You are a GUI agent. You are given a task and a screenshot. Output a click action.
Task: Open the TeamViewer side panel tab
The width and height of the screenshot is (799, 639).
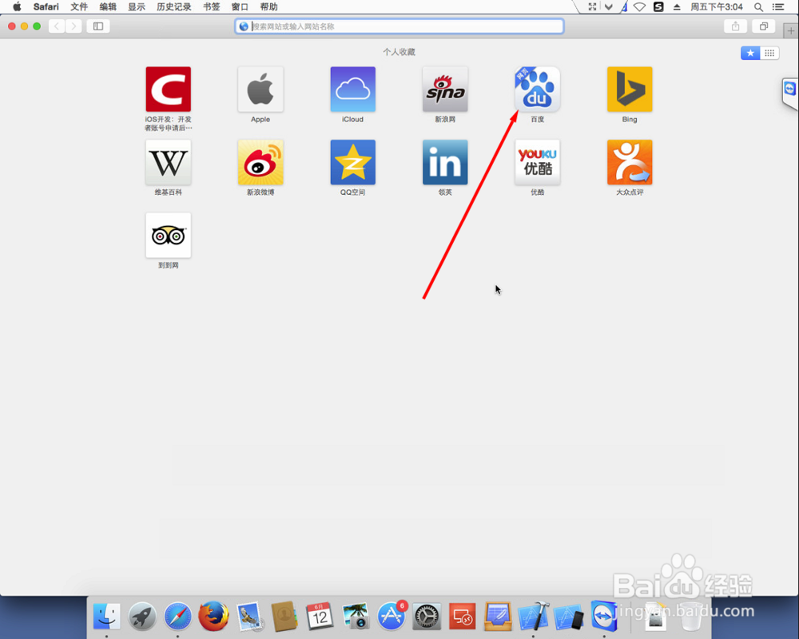tap(790, 91)
